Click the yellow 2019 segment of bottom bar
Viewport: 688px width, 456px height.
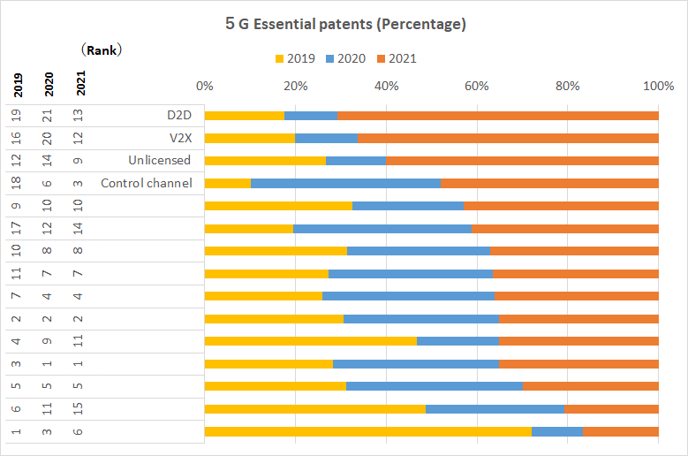367,431
